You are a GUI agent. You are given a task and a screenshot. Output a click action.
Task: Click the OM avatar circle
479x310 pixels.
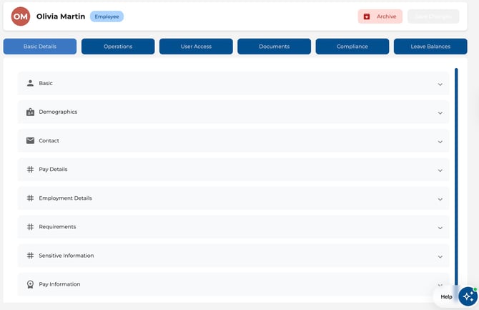[x=21, y=16]
